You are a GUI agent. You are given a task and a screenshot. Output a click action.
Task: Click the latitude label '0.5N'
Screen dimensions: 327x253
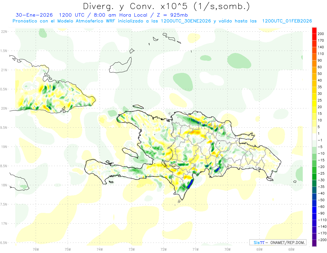4,89
